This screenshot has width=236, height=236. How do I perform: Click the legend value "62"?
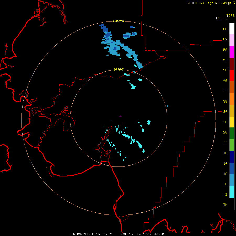pyautogui.click(x=225, y=39)
